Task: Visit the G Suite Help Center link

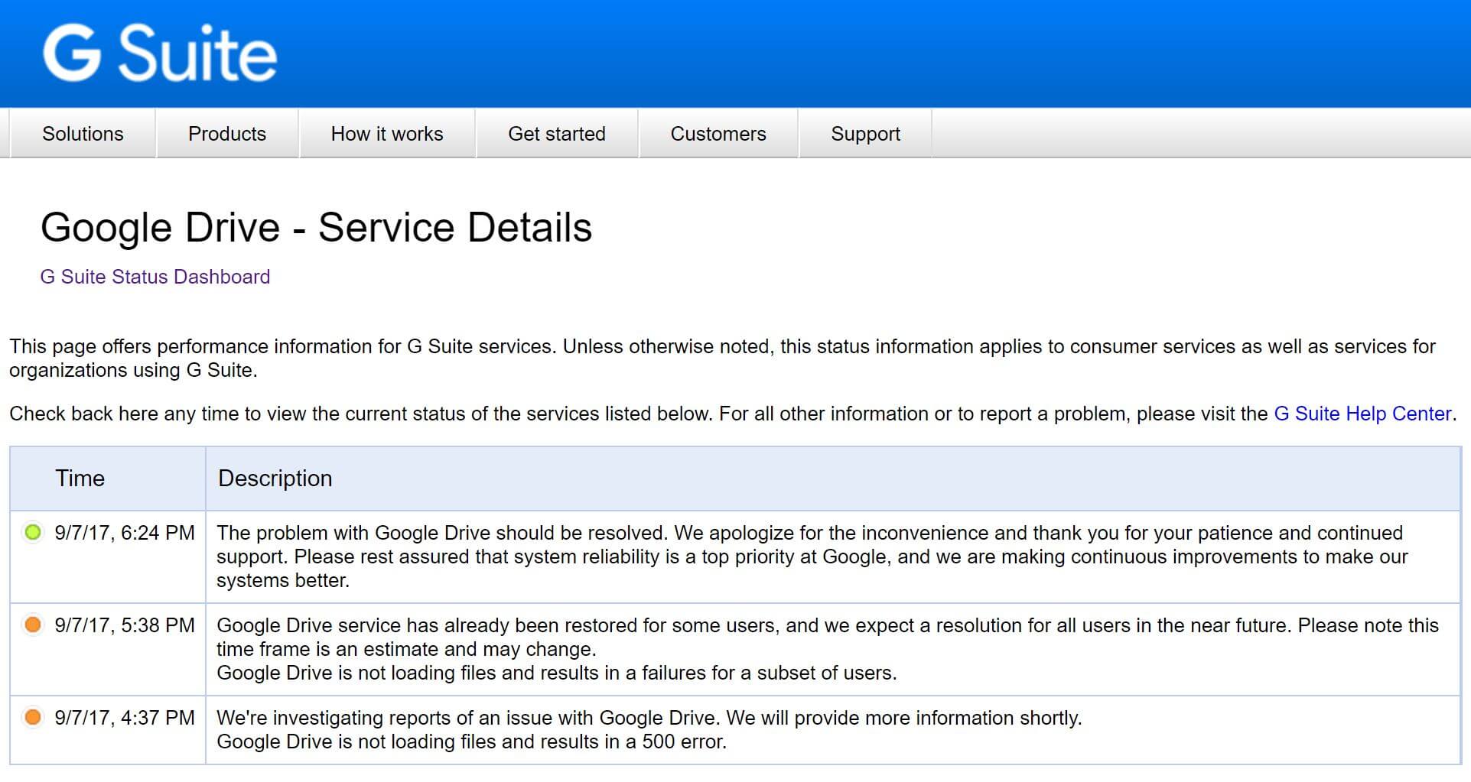Action: click(x=1362, y=414)
